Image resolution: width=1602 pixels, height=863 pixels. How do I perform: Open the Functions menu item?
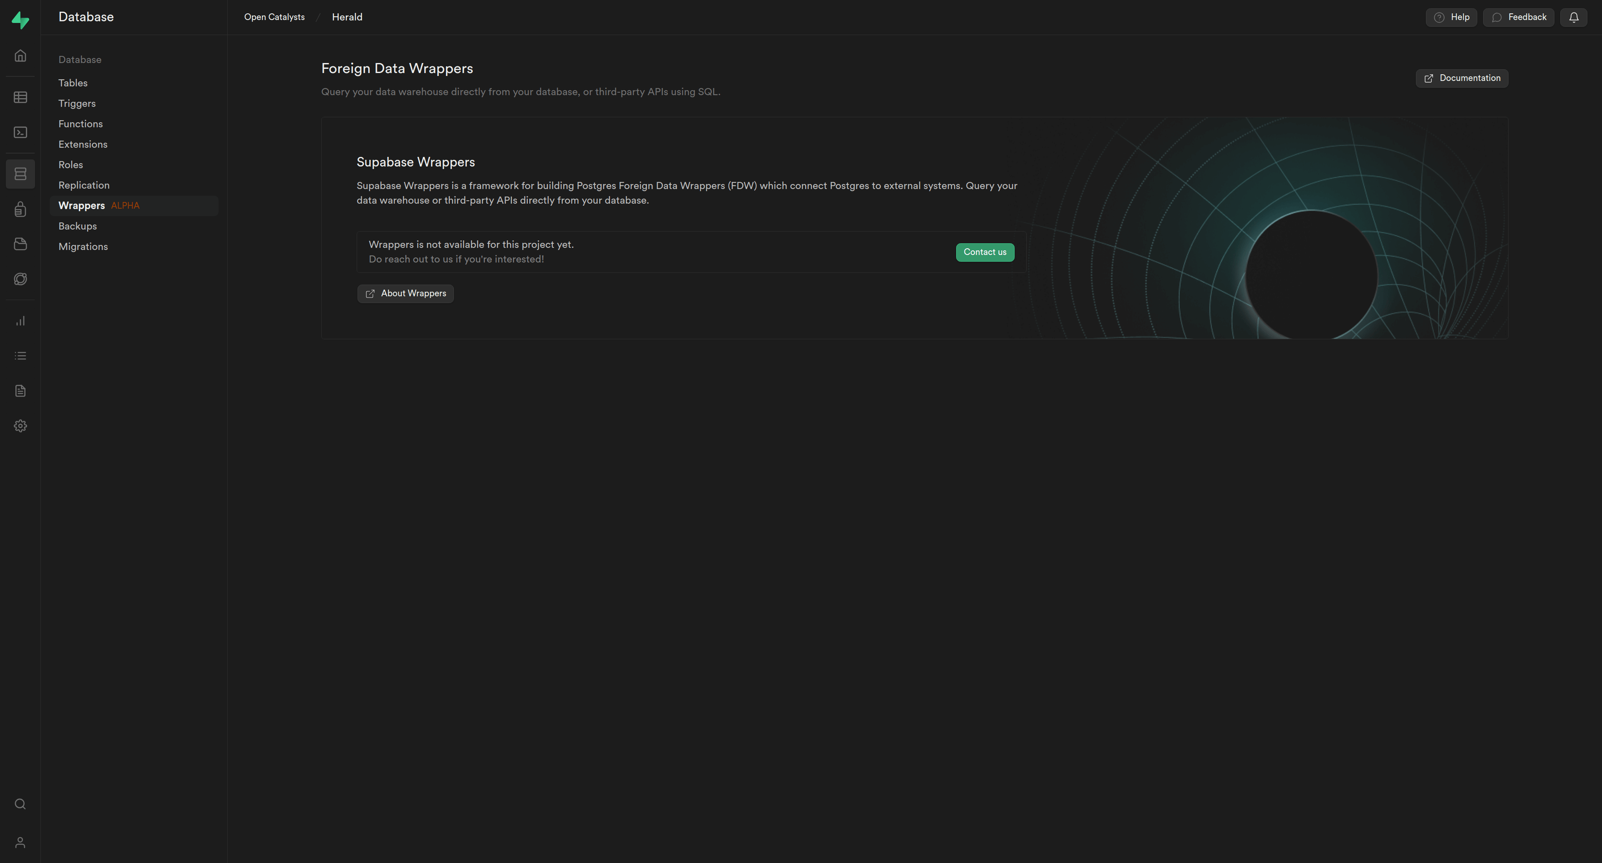(133, 124)
